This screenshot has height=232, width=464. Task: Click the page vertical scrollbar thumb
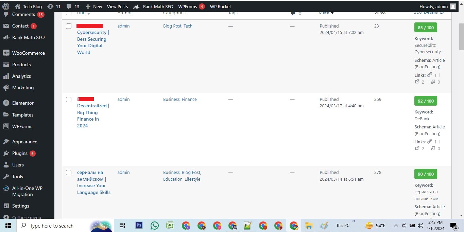[461, 37]
